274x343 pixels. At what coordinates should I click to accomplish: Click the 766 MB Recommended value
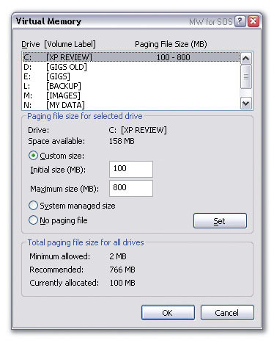click(122, 270)
